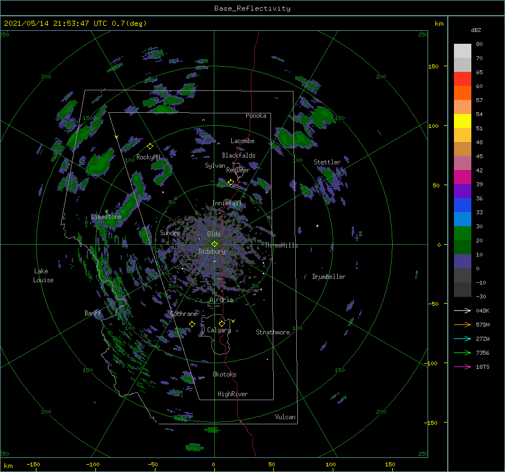Click the magenta 18TS arrow icon
Screen dimensions: 505x472
point(462,366)
